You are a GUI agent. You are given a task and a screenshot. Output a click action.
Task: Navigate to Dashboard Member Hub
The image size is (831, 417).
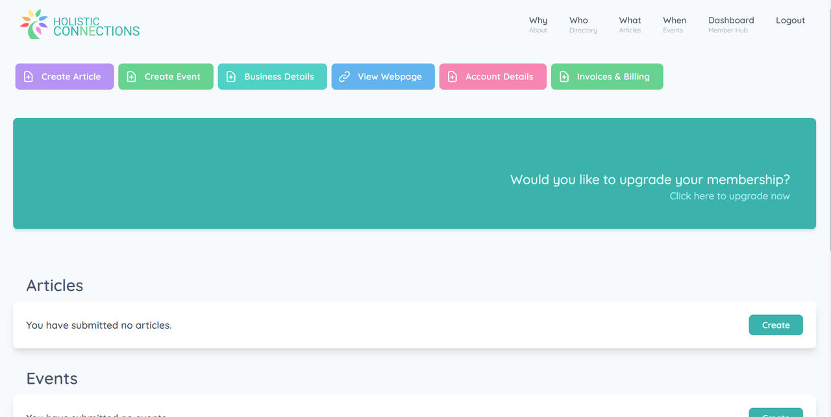pyautogui.click(x=730, y=25)
